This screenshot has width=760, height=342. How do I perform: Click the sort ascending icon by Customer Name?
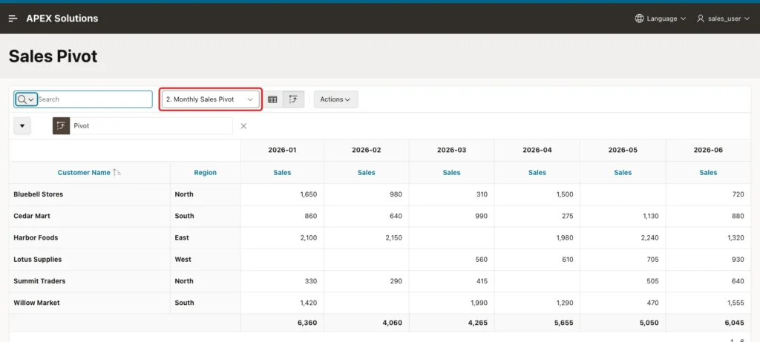point(117,172)
